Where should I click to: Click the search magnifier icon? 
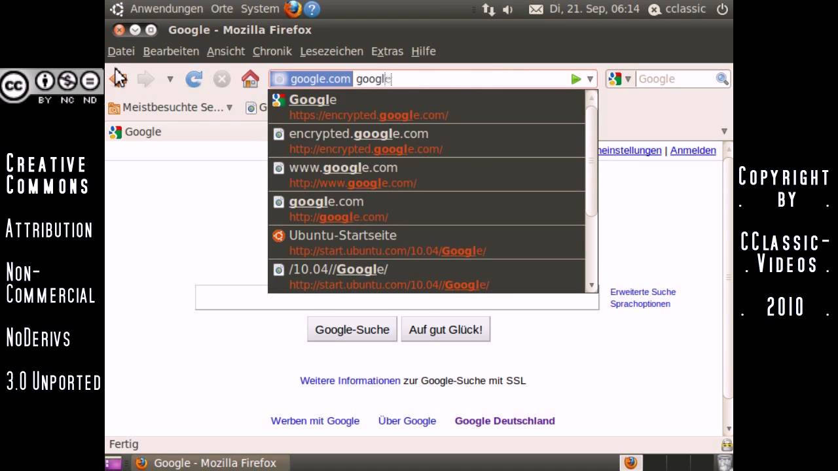point(722,79)
